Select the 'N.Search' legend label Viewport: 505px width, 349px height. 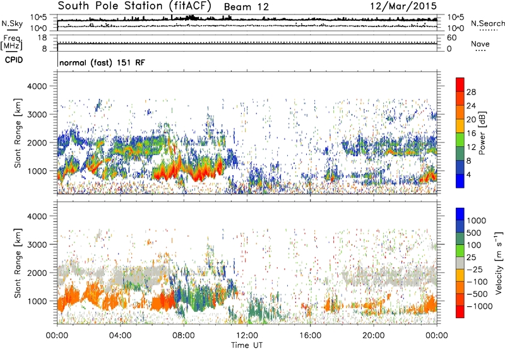tap(487, 23)
